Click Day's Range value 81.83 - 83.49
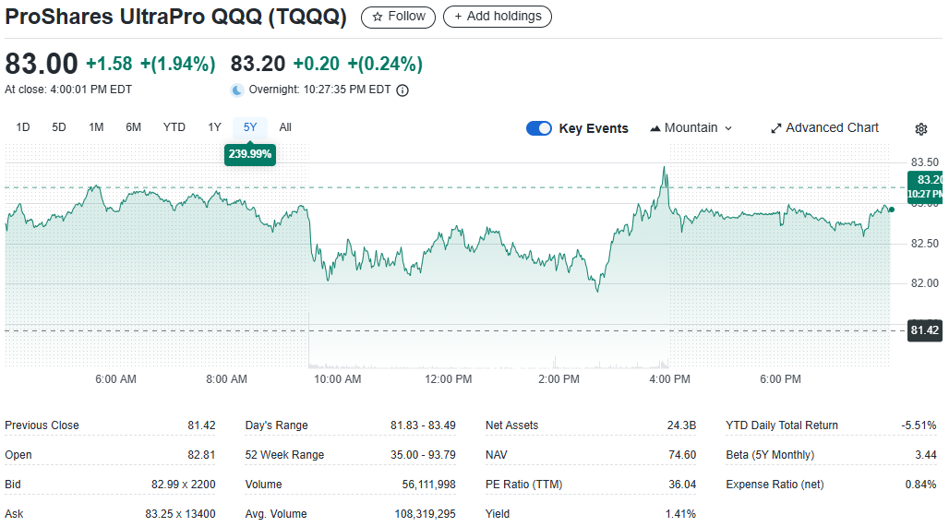The height and width of the screenshot is (527, 949). pyautogui.click(x=423, y=425)
